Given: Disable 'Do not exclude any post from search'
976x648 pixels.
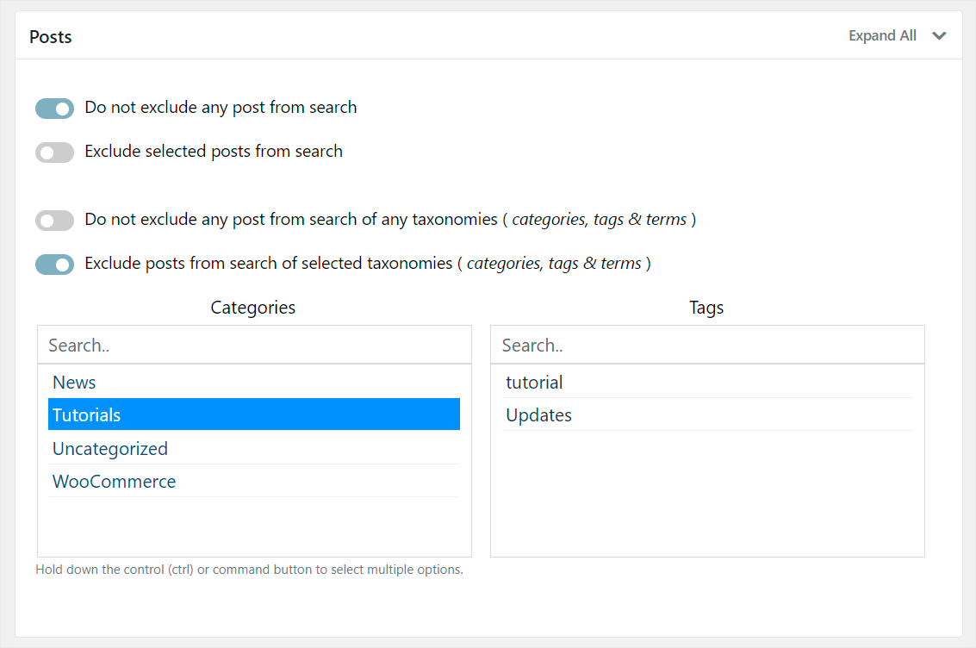Looking at the screenshot, I should (x=54, y=109).
